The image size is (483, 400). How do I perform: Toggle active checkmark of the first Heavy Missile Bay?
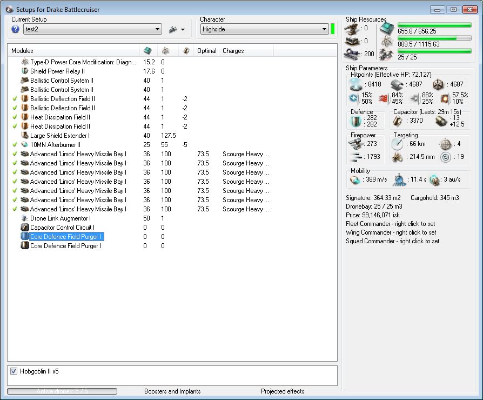point(15,154)
